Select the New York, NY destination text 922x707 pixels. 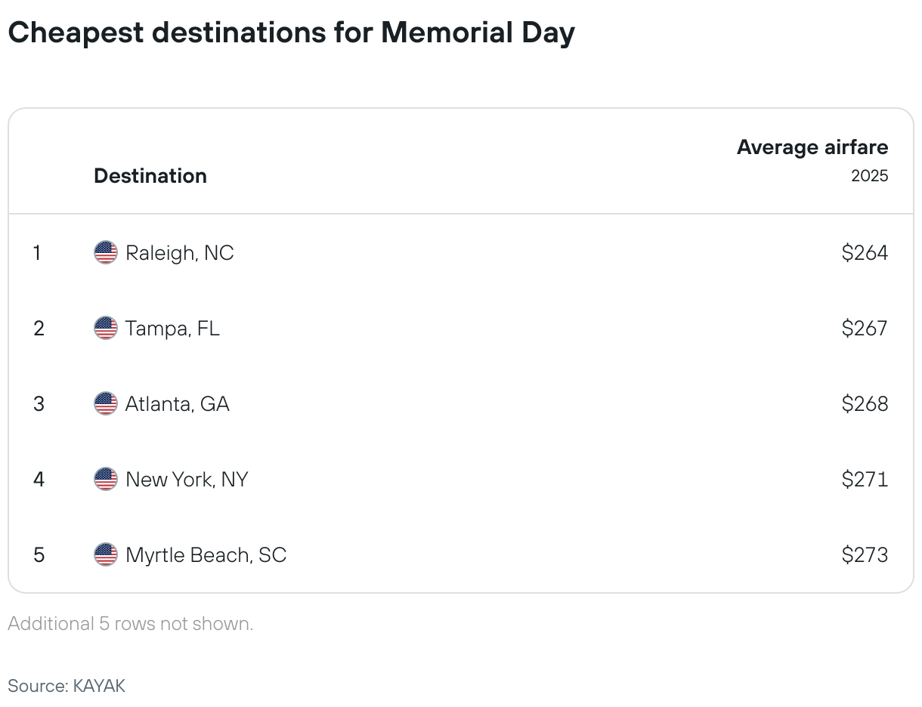pyautogui.click(x=187, y=480)
